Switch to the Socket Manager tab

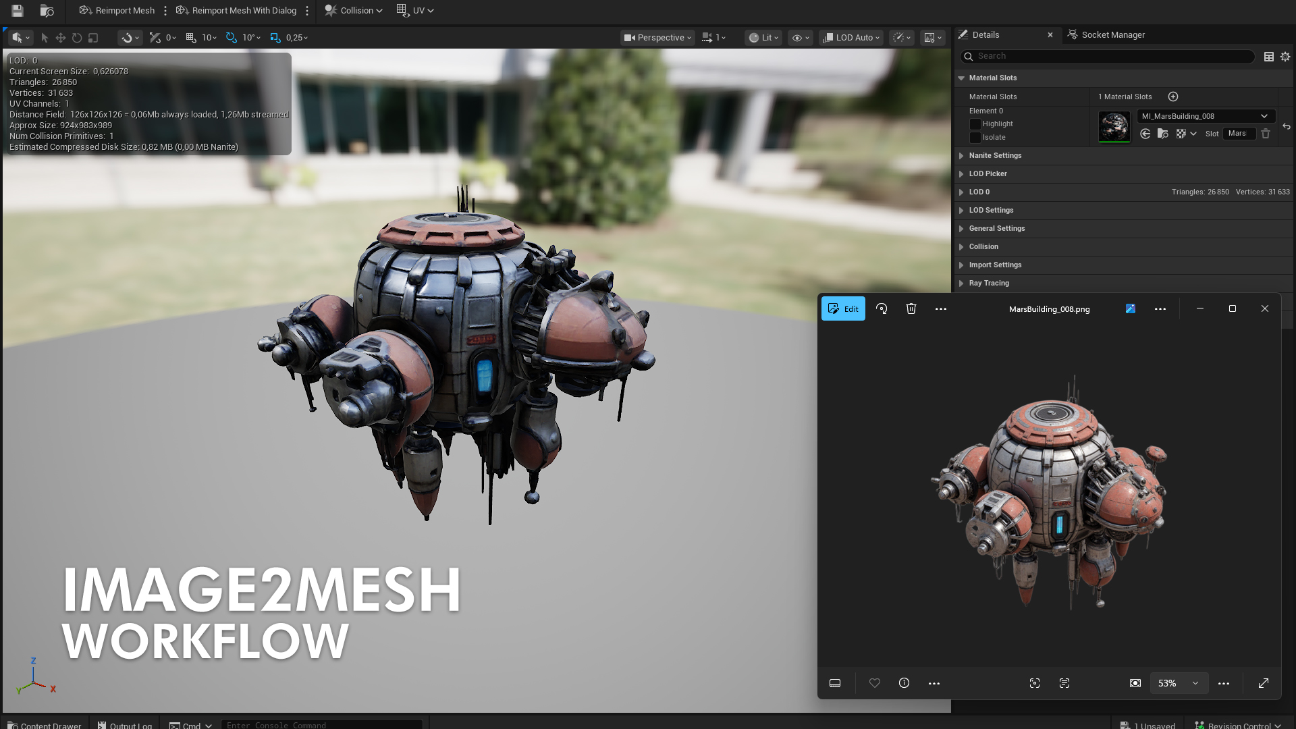coord(1112,34)
